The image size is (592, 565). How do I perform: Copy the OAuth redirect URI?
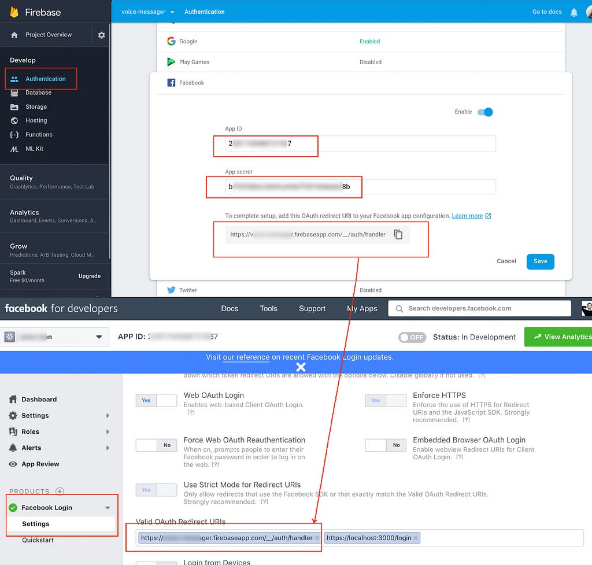coord(398,235)
